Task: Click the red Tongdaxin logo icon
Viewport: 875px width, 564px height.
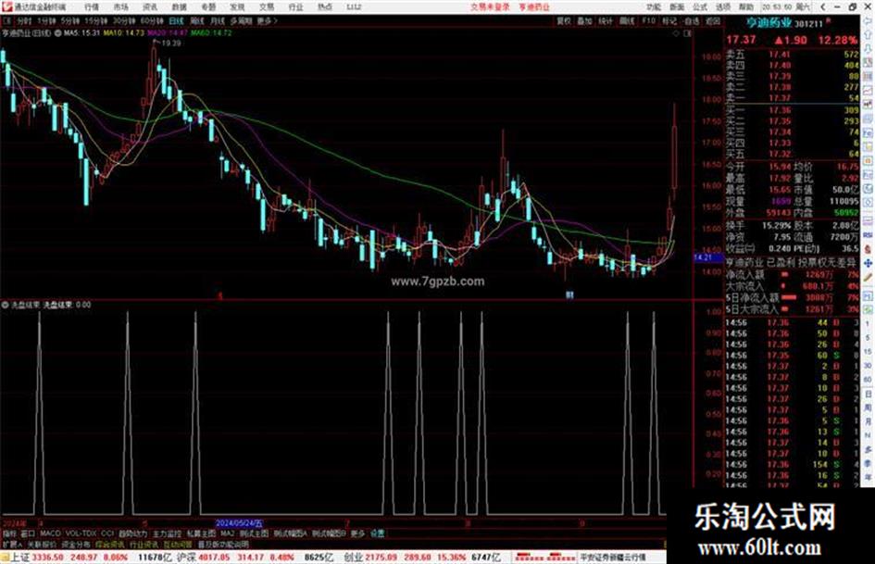Action: tap(6, 6)
